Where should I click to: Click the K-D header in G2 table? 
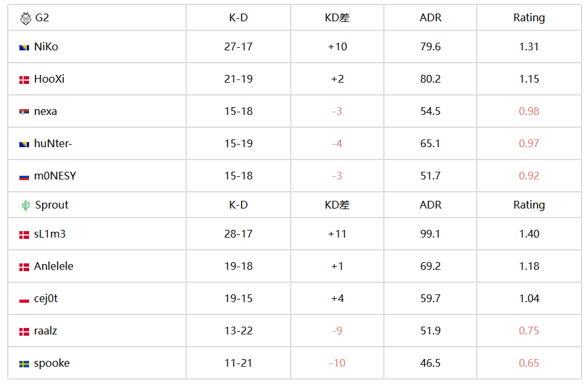coord(238,17)
